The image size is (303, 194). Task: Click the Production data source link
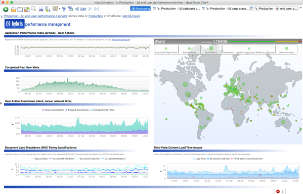(x=96, y=16)
